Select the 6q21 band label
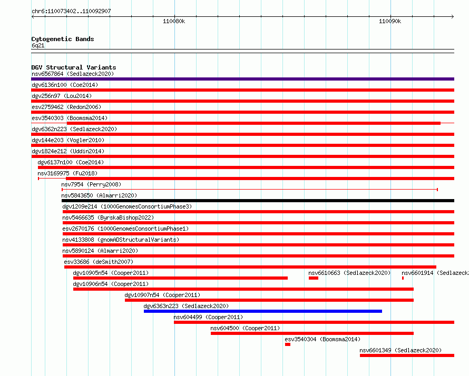This screenshot has width=469, height=376. pyautogui.click(x=38, y=45)
